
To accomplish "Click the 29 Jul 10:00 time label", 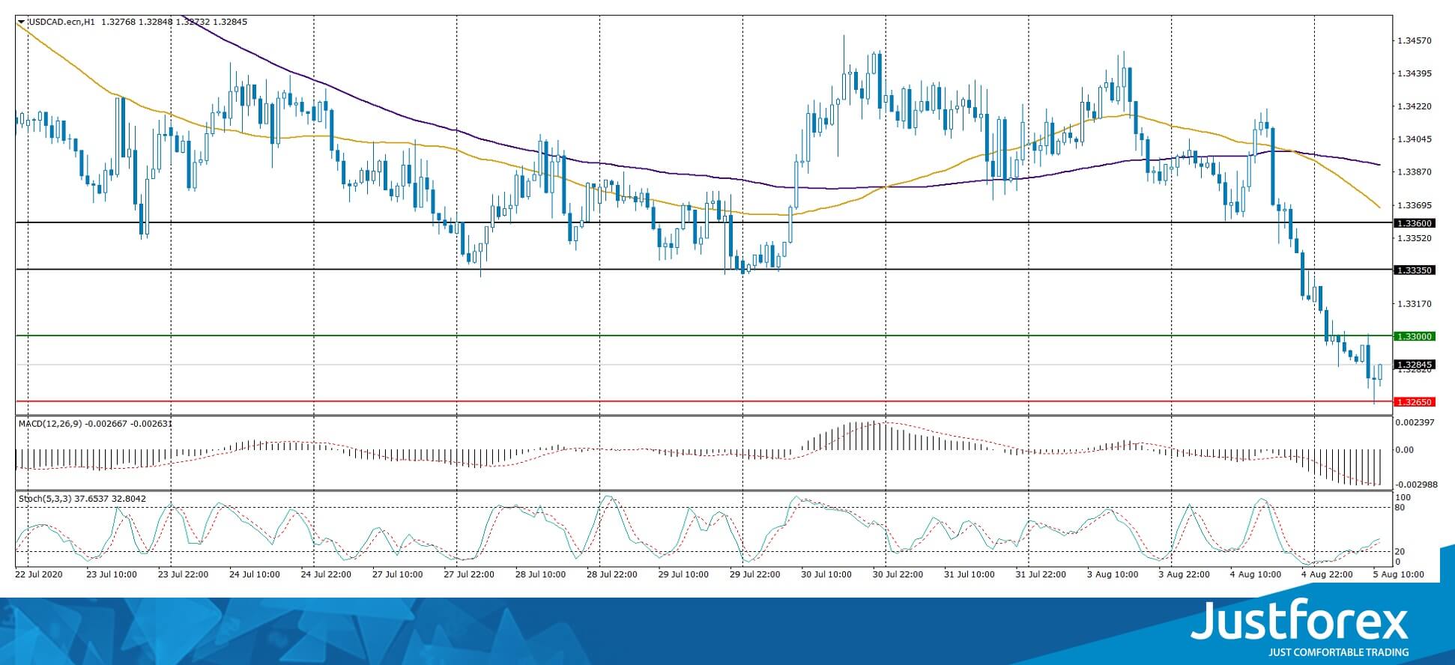I will [x=684, y=575].
